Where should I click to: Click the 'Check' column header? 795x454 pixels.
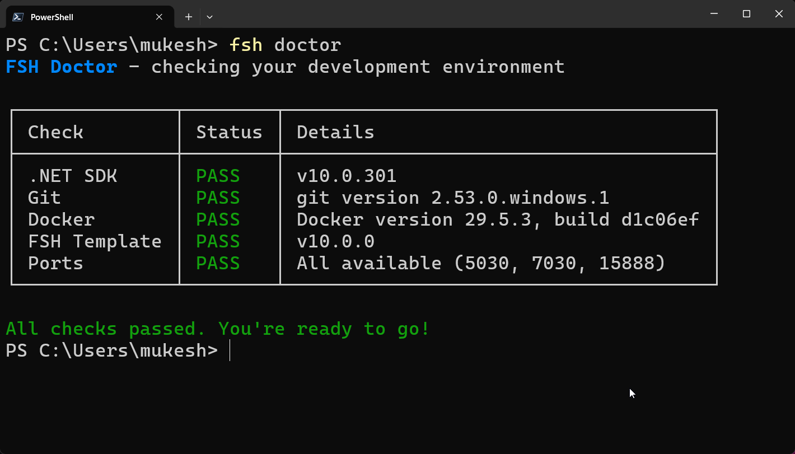55,132
